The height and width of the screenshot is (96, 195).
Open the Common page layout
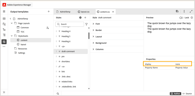pyautogui.click(x=25, y=28)
